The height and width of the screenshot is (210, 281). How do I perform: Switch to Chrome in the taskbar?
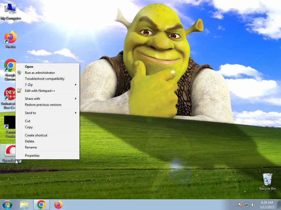[x=41, y=205]
